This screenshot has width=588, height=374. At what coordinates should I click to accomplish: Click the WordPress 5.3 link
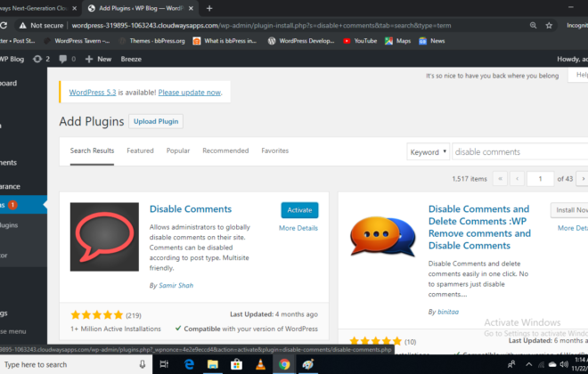pos(93,93)
